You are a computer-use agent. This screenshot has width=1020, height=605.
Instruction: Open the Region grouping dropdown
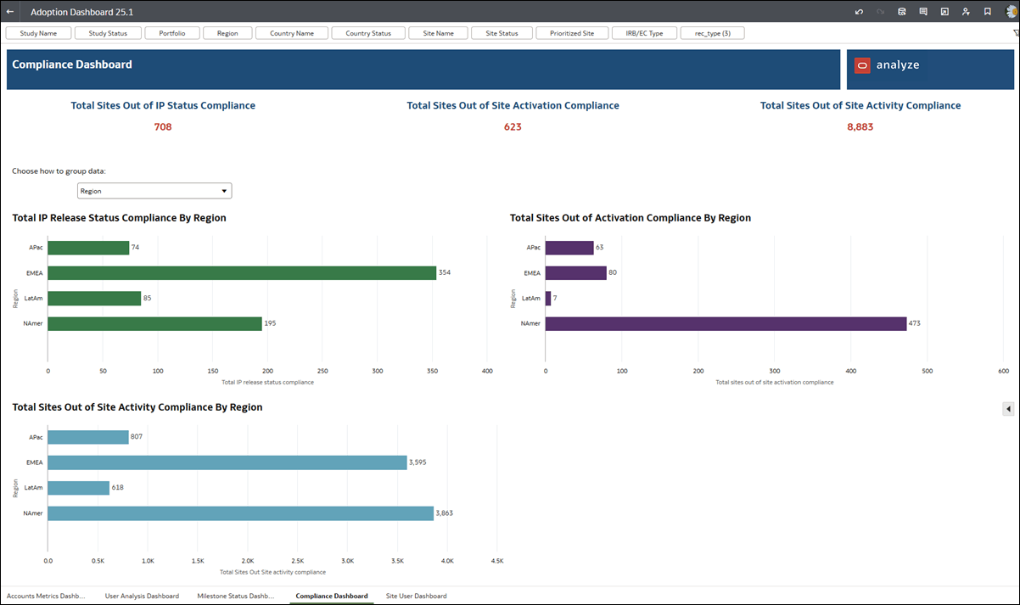[x=223, y=190]
